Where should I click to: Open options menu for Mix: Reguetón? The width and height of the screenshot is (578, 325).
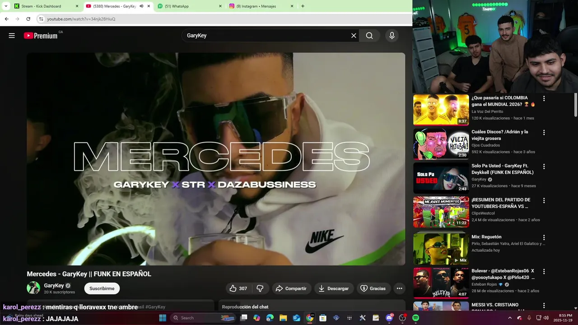[544, 237]
